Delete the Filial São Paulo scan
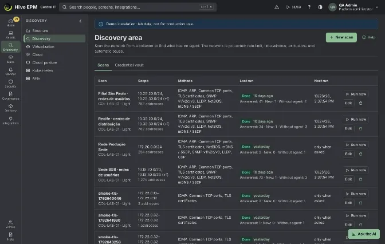Image resolution: width=385 pixels, height=244 pixels. [360, 103]
